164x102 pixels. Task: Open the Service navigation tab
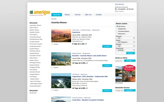click(78, 15)
